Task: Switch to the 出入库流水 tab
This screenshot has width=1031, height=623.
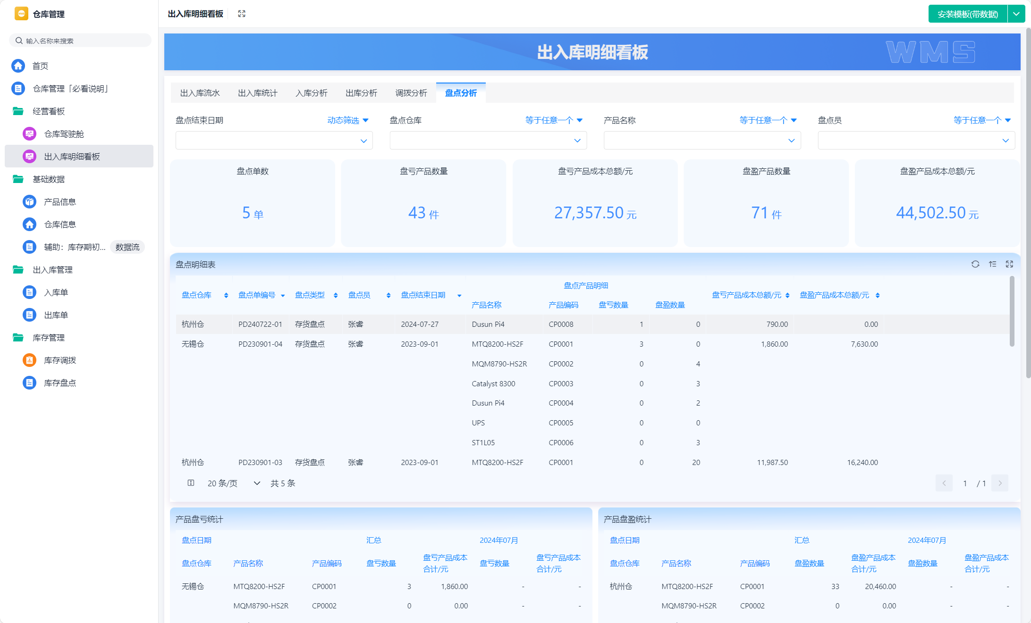Action: (200, 93)
